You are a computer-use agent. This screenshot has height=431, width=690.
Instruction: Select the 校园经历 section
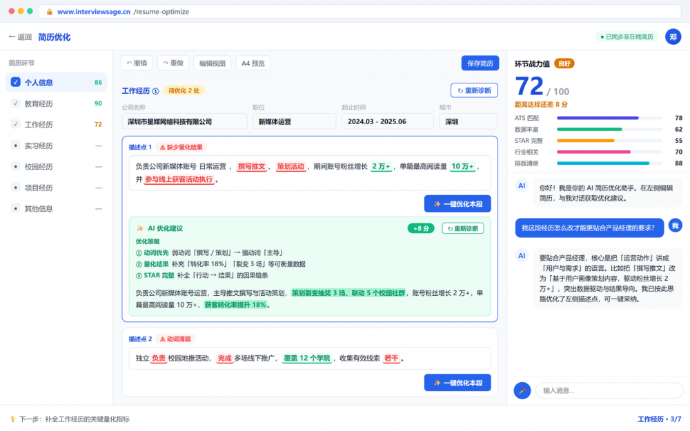(57, 167)
